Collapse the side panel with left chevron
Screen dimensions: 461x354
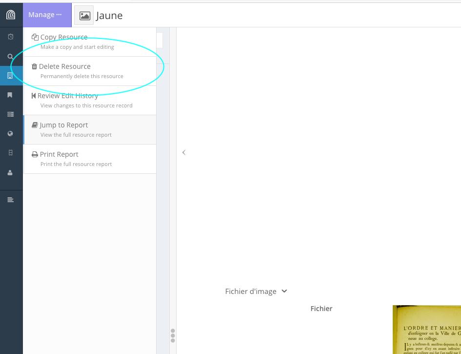pyautogui.click(x=184, y=152)
